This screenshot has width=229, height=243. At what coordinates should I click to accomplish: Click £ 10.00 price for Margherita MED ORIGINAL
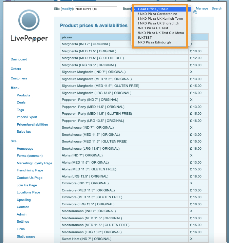(x=196, y=51)
